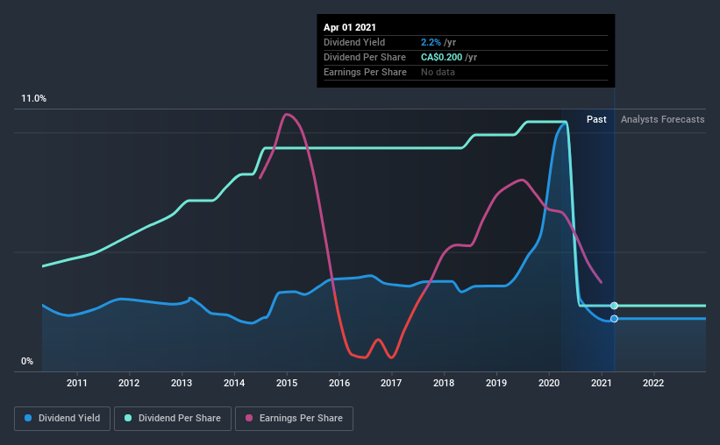
Task: Click the 2022 x-axis year label
Action: point(653,383)
